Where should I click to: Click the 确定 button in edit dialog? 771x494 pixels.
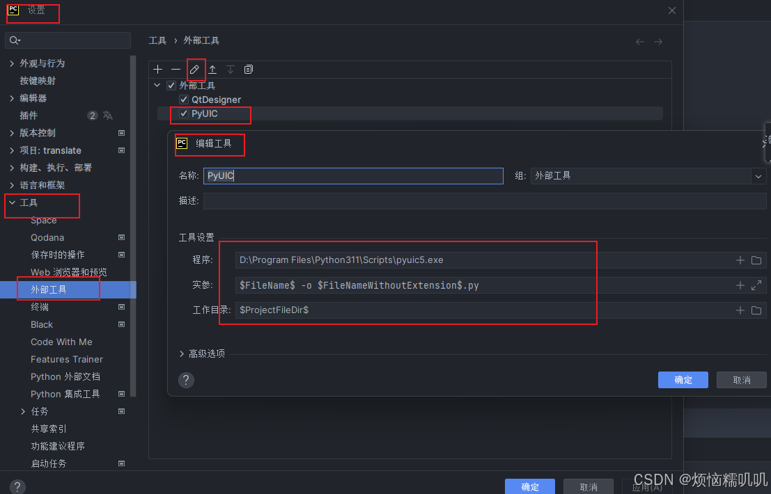(683, 380)
